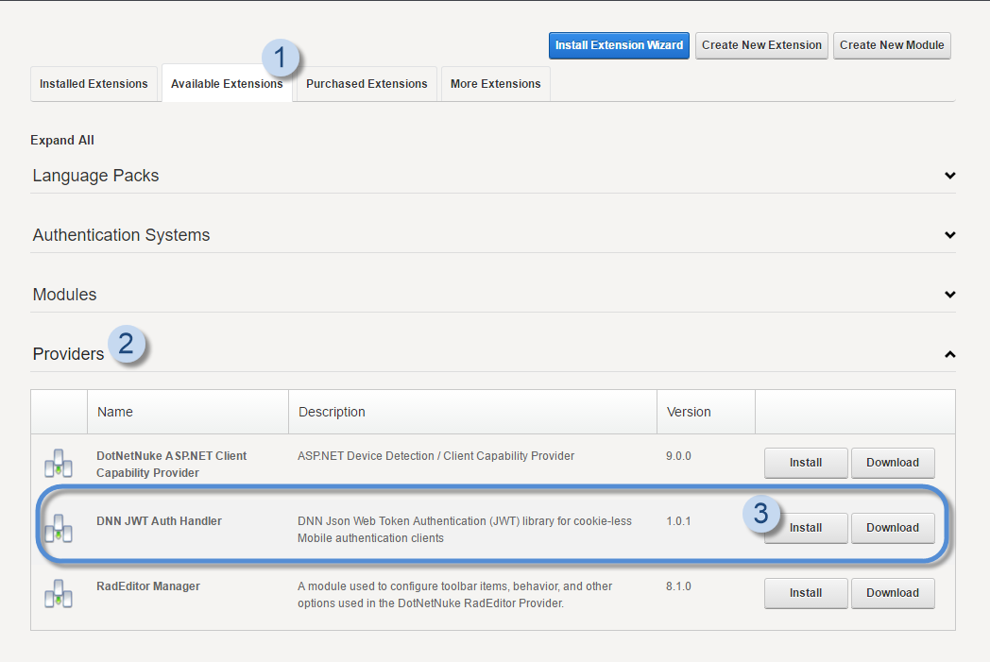Click 'ASP.NET Device Detection' description text
This screenshot has height=662, width=990.
[436, 455]
